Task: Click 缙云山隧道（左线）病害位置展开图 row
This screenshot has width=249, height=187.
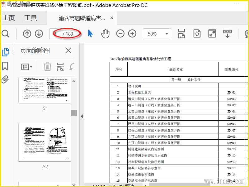Action: (x=154, y=99)
